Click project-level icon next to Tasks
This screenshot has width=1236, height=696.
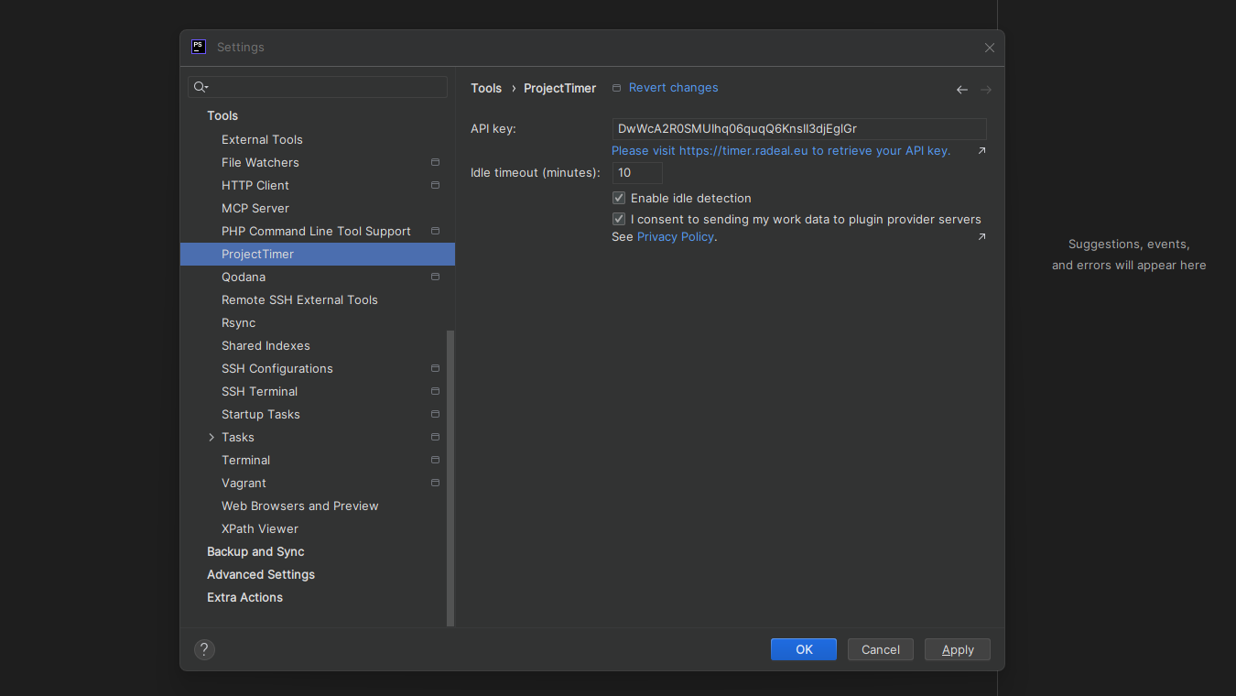tap(435, 437)
